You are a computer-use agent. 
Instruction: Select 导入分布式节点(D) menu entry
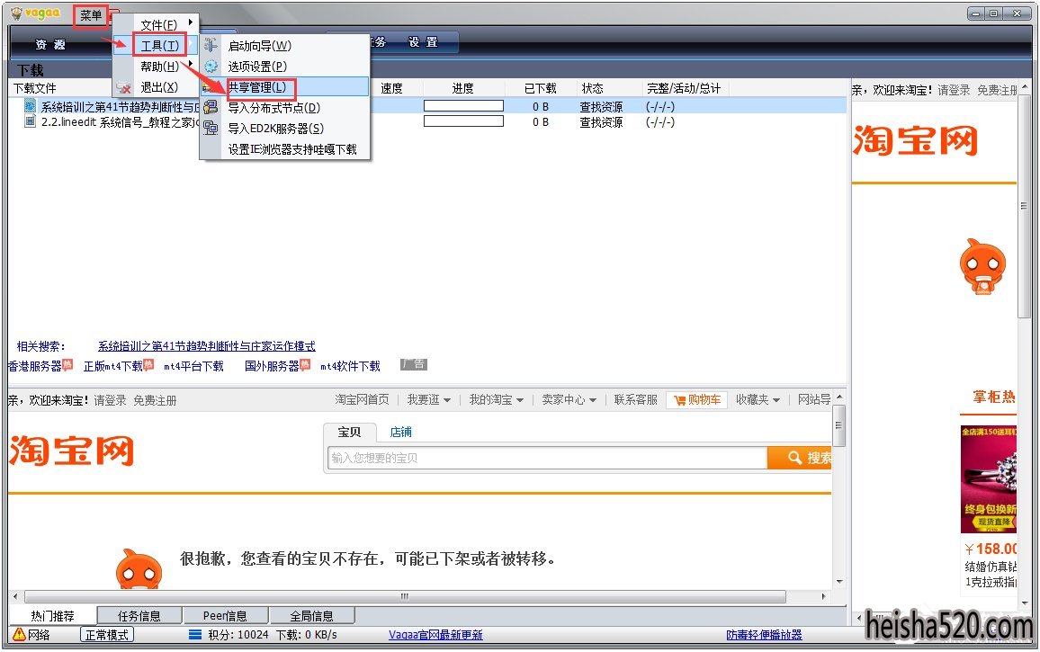(273, 107)
